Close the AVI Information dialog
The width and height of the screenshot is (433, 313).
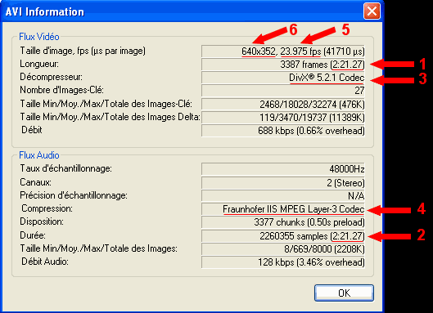point(372,11)
